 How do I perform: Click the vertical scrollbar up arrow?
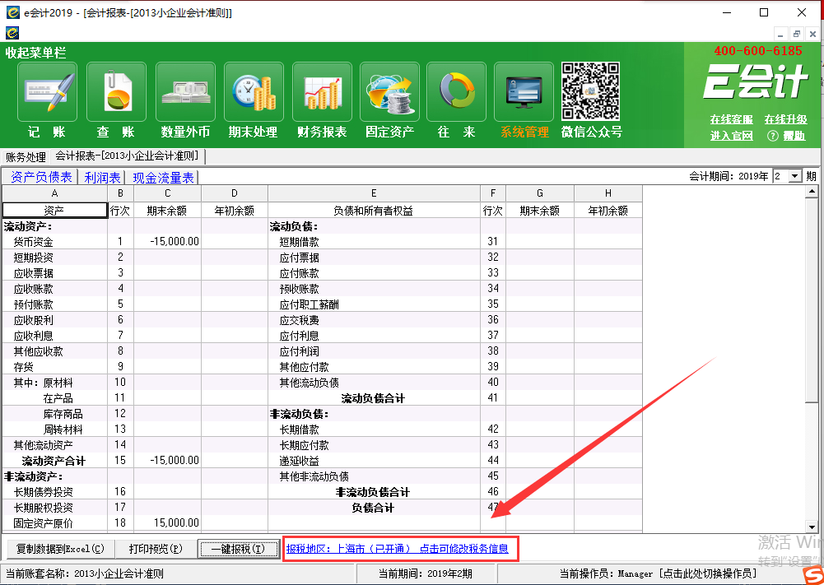(812, 193)
